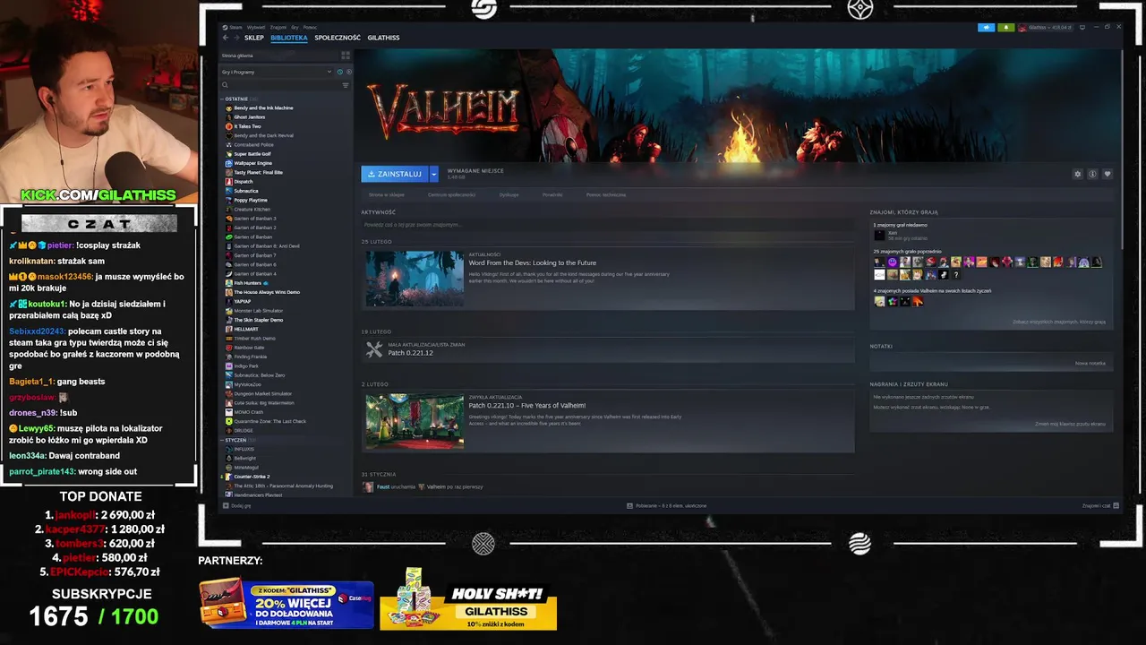Open the dropdown arrow beside ZAINSTALUJ

tap(434, 174)
